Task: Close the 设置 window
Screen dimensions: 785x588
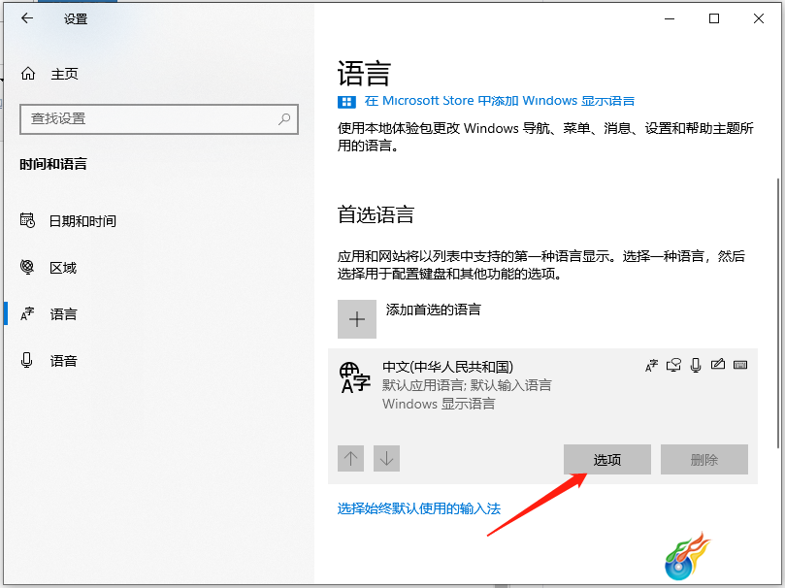Action: pos(759,19)
